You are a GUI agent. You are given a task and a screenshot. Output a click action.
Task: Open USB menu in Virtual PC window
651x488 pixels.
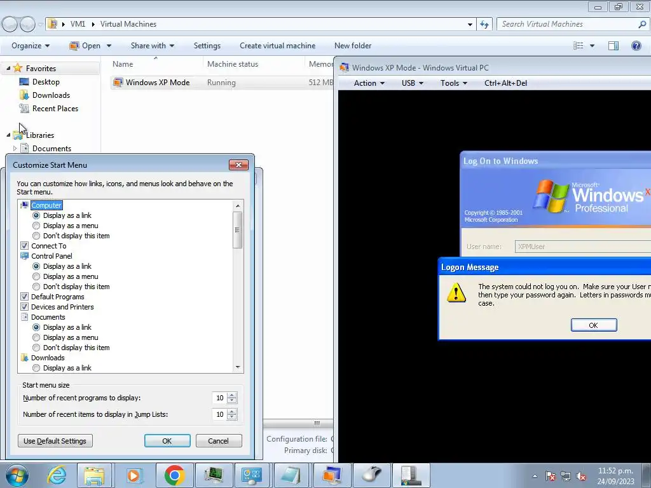pos(412,83)
